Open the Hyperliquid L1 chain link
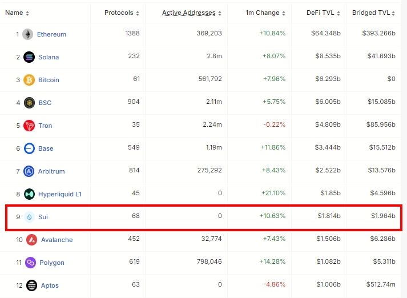The width and height of the screenshot is (407, 298). (x=59, y=194)
